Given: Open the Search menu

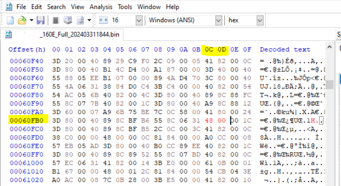Looking at the screenshot, I should point(56,7).
